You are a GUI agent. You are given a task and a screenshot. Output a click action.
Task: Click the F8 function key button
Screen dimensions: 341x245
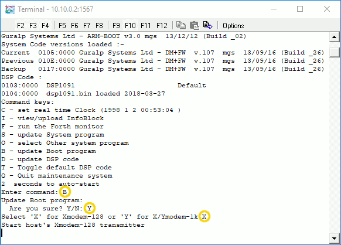point(99,26)
